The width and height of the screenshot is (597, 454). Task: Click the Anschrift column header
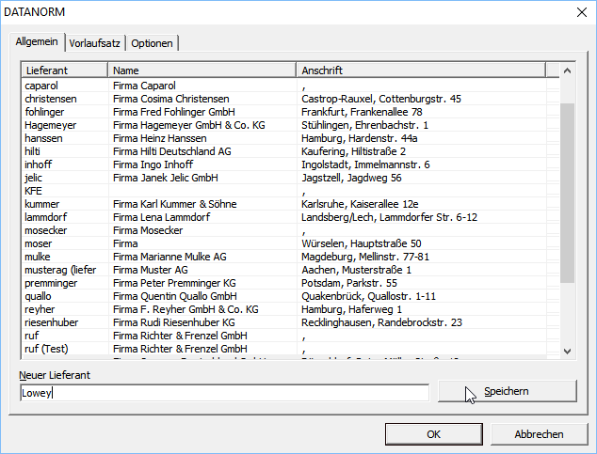[421, 70]
